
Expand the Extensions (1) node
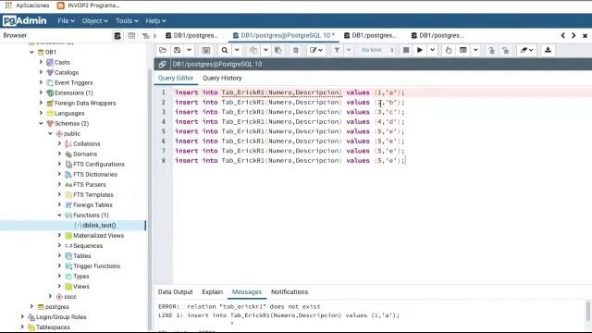(41, 92)
